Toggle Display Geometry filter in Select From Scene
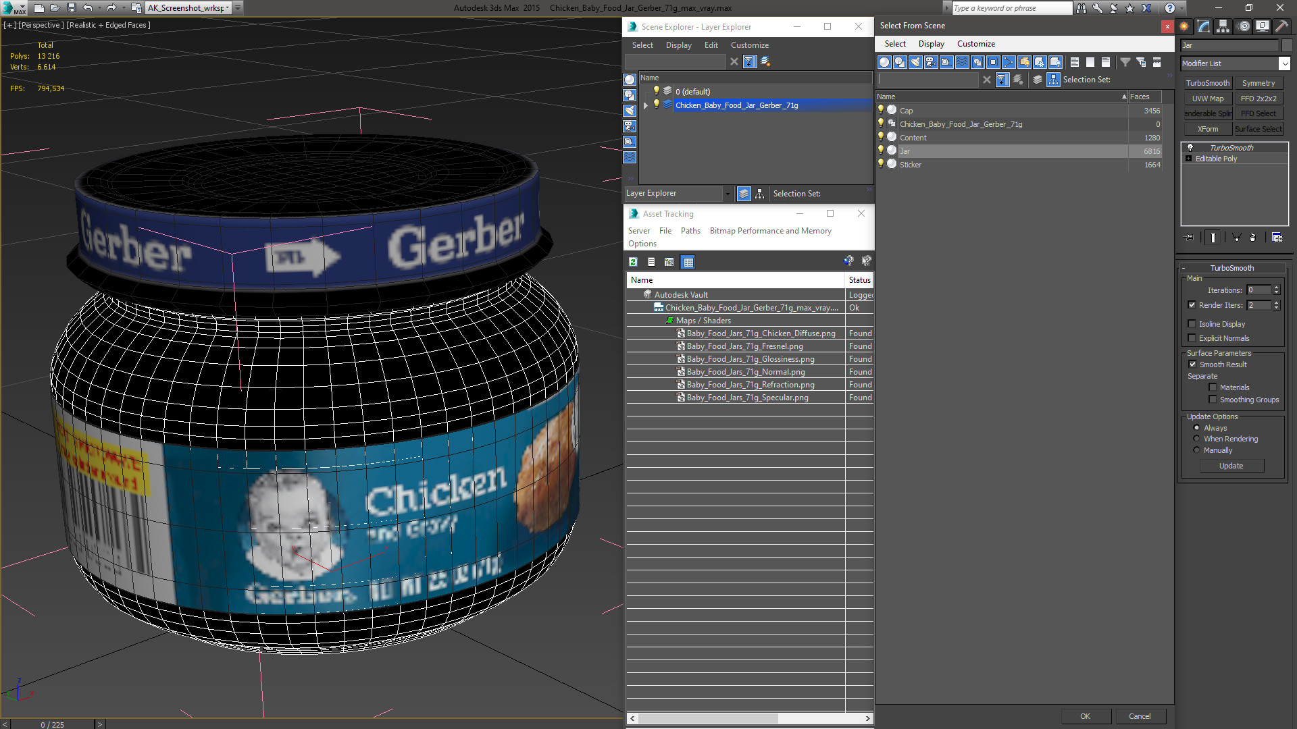This screenshot has width=1297, height=729. tap(884, 62)
